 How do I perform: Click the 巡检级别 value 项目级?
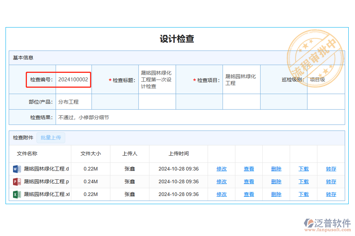[317, 79]
